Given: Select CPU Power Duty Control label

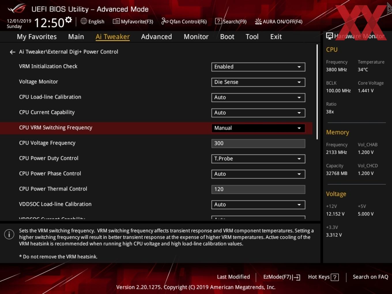Looking at the screenshot, I should [49, 158].
